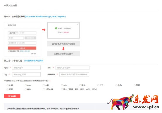Open the xiaodian.com register link
The width and height of the screenshot is (162, 113).
(x=45, y=17)
